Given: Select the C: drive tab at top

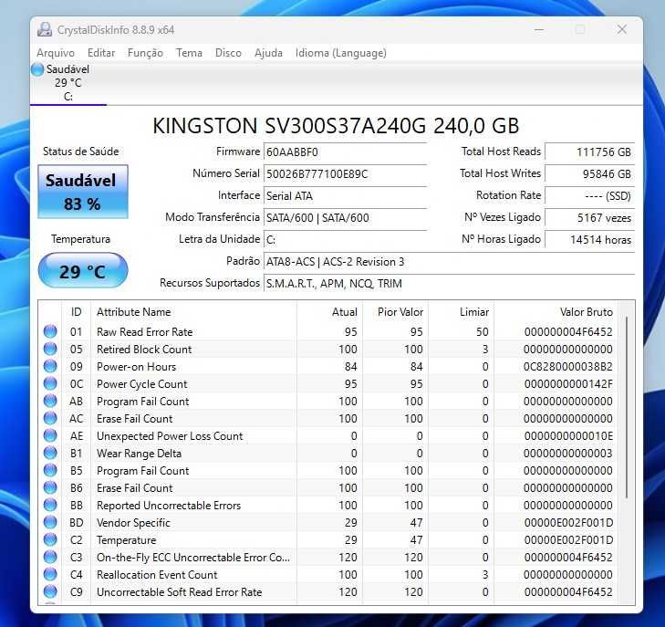Looking at the screenshot, I should pos(68,83).
